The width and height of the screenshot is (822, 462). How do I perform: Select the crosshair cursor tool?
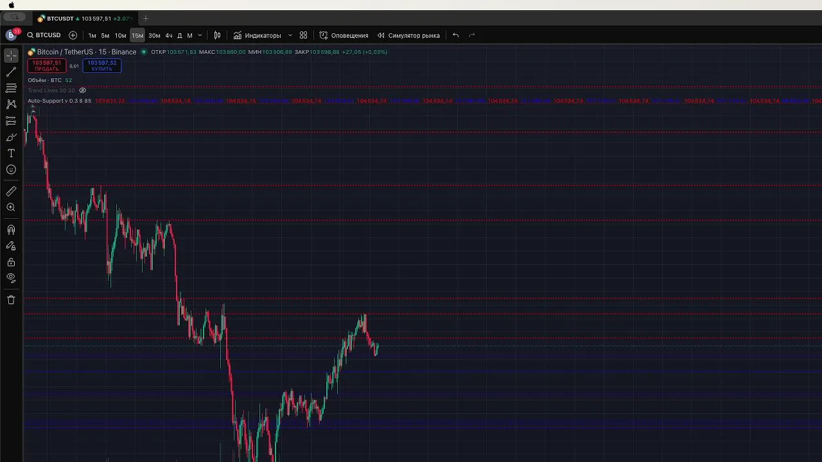11,56
